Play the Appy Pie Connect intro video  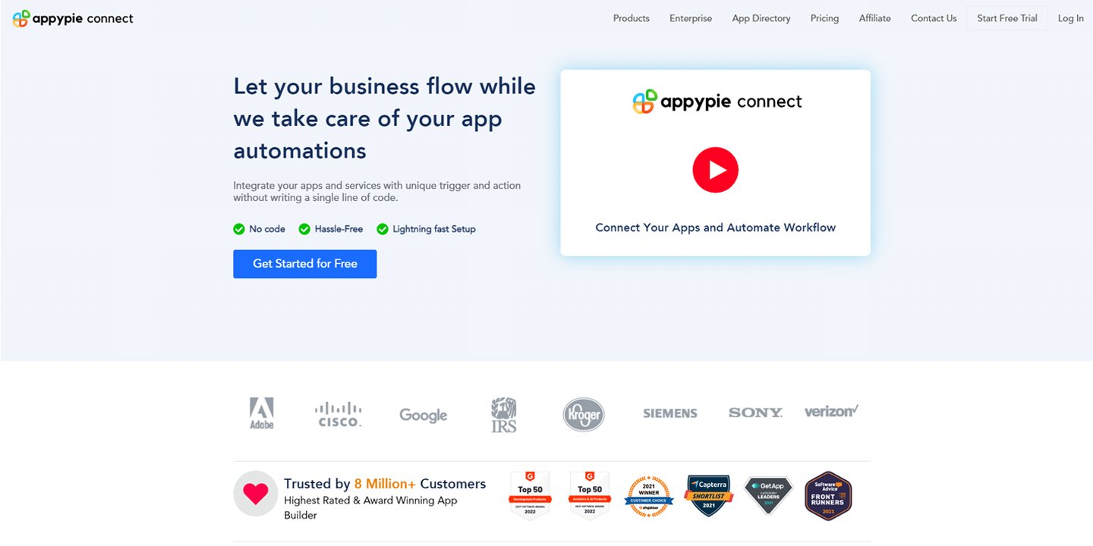tap(715, 170)
